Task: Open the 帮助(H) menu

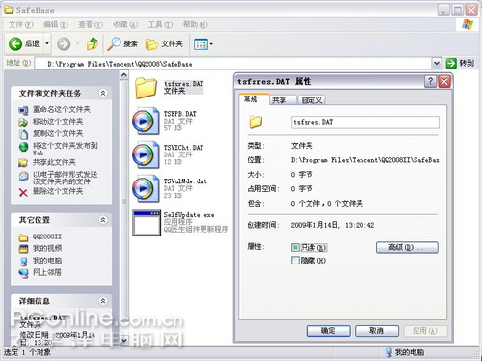Action: 195,24
